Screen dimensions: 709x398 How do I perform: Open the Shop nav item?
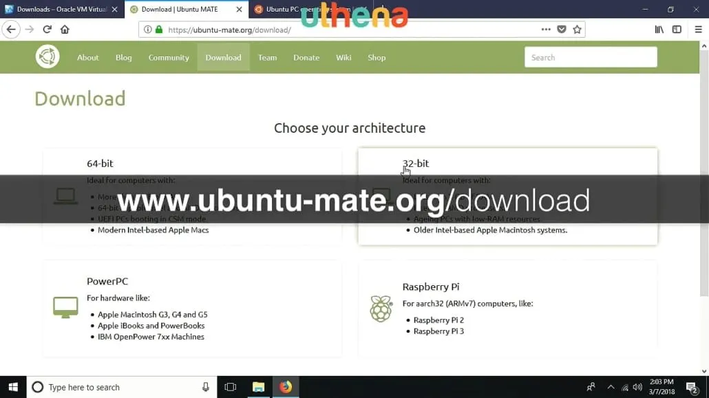coord(377,57)
